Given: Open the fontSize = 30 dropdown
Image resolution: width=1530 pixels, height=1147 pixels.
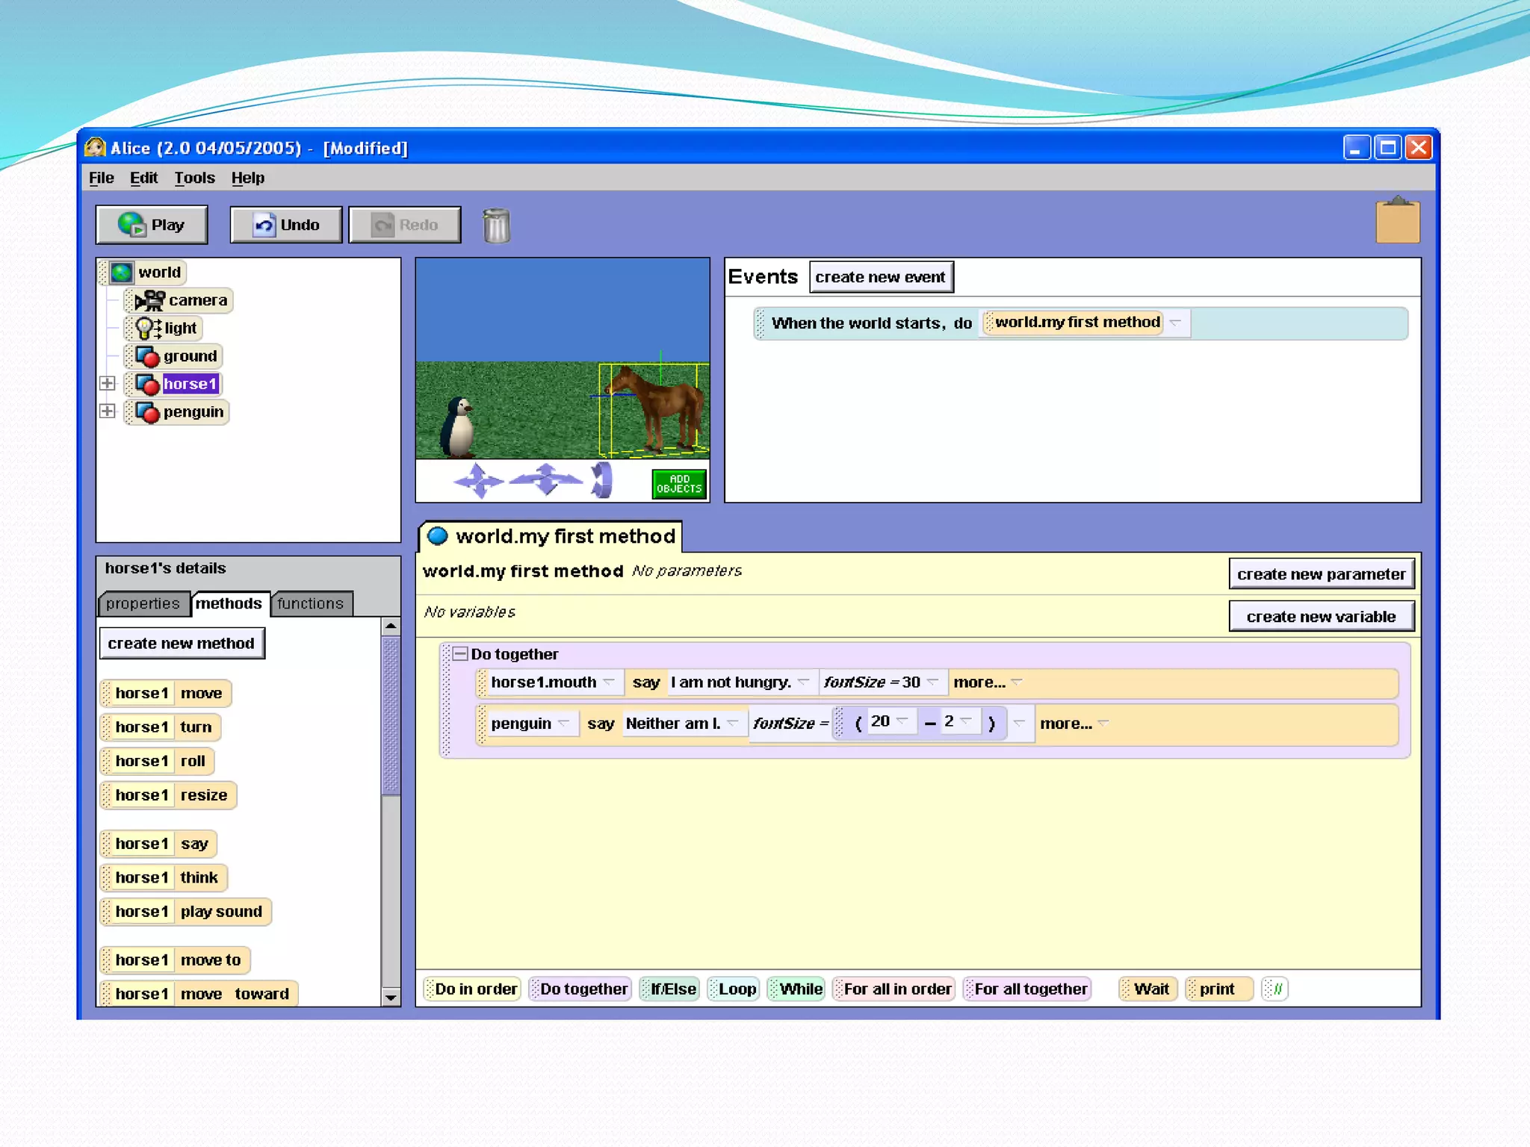Looking at the screenshot, I should 932,682.
